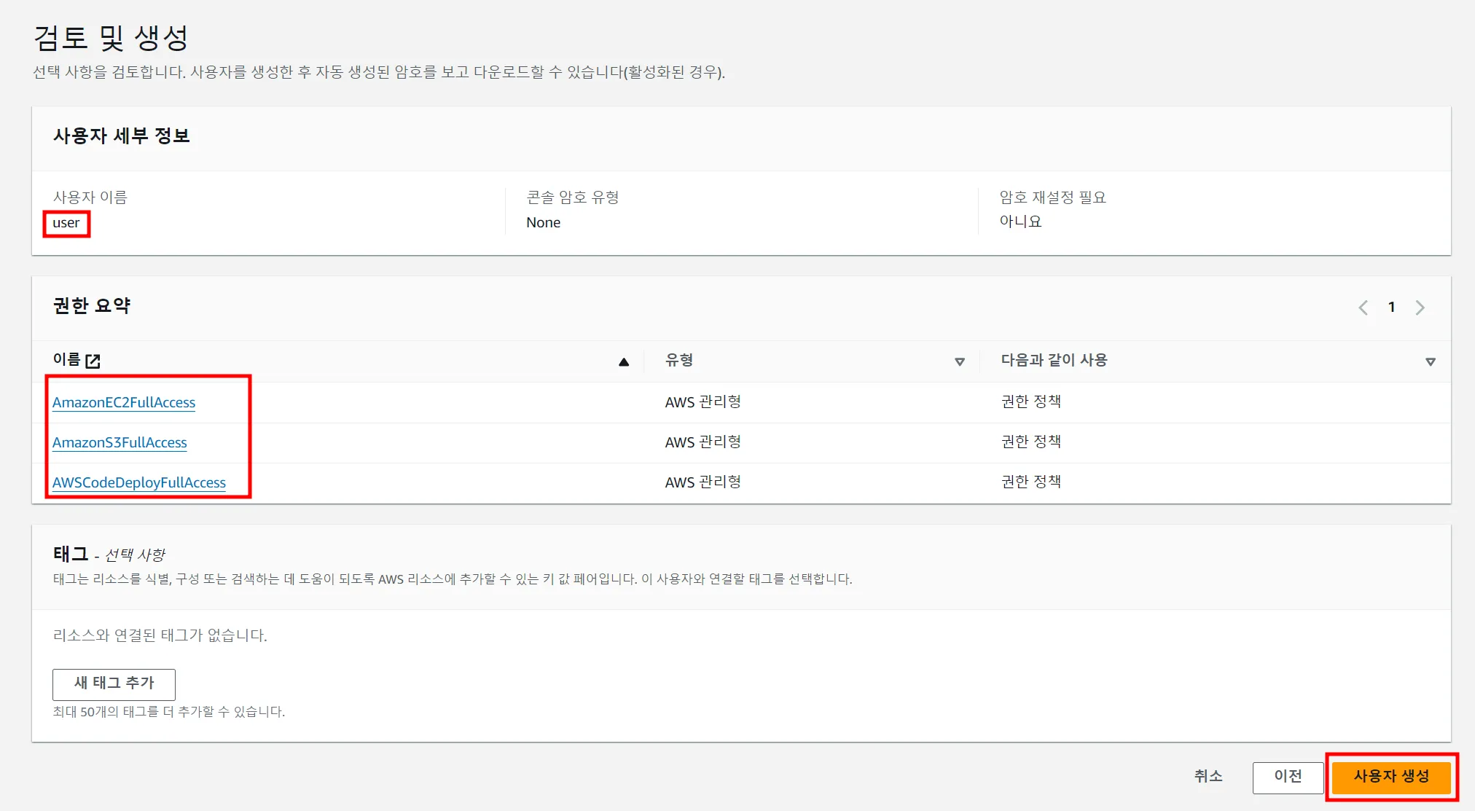1475x811 pixels.
Task: Click the '권한 요약' section heading
Action: click(x=91, y=306)
